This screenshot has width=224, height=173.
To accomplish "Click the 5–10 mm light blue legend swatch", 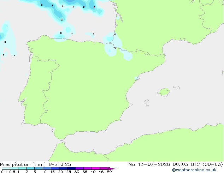I will tap(39, 168).
